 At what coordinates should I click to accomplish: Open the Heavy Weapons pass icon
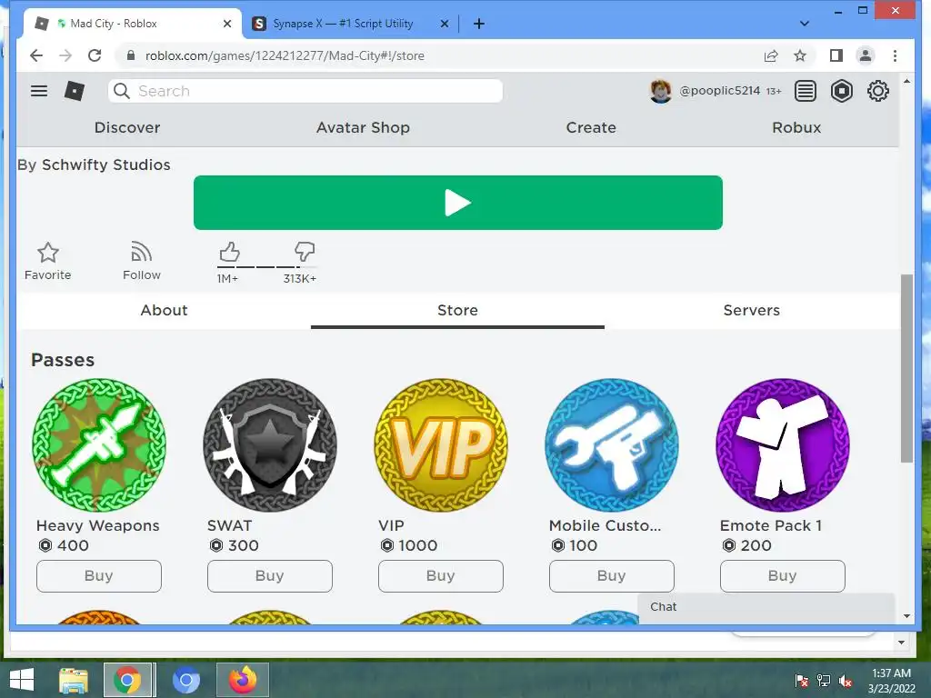click(98, 445)
